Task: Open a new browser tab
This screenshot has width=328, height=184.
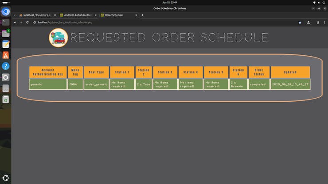Action: [x=142, y=15]
